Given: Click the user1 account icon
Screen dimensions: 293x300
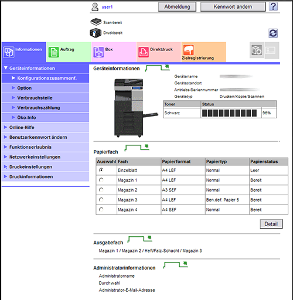Looking at the screenshot, I should point(95,7).
